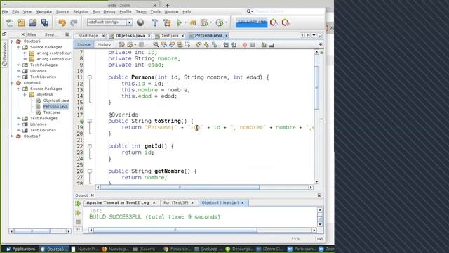This screenshot has width=449, height=253.
Task: Switch to Apache Tomcat or TomEE Log tab
Action: (x=118, y=202)
